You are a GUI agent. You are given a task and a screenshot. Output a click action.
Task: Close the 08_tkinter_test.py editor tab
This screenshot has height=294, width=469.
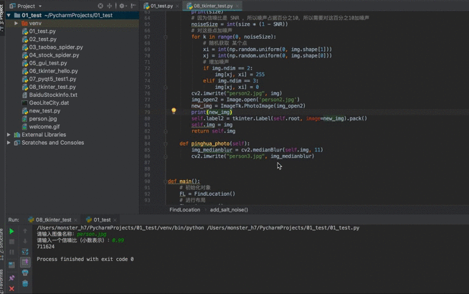point(237,6)
